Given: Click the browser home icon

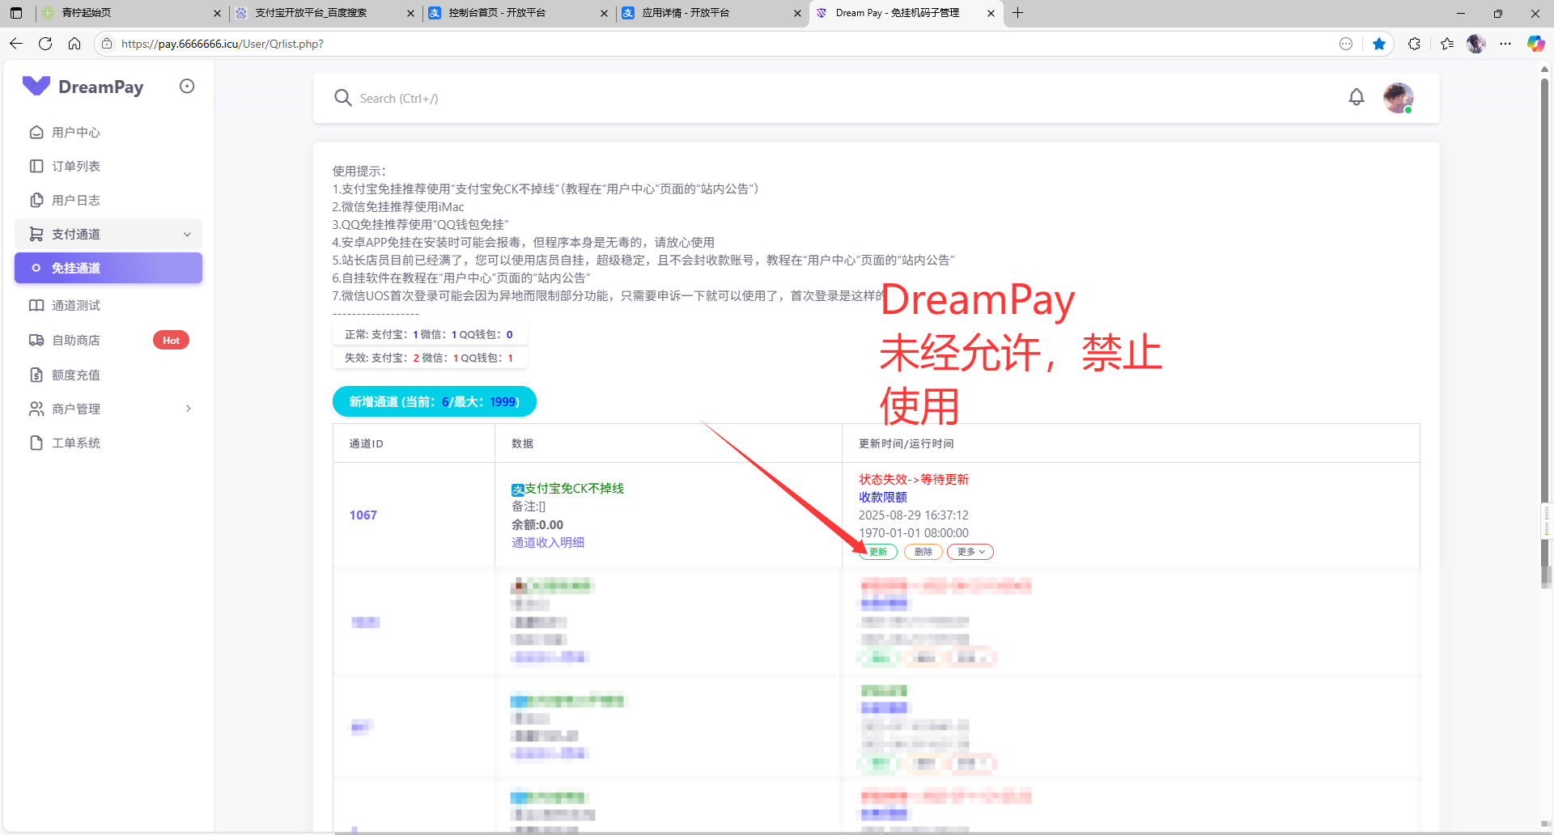Looking at the screenshot, I should pos(74,44).
